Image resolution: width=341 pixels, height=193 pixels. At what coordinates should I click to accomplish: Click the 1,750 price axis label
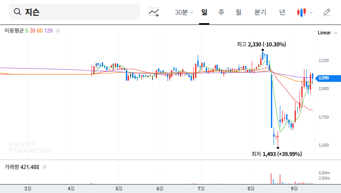[324, 117]
